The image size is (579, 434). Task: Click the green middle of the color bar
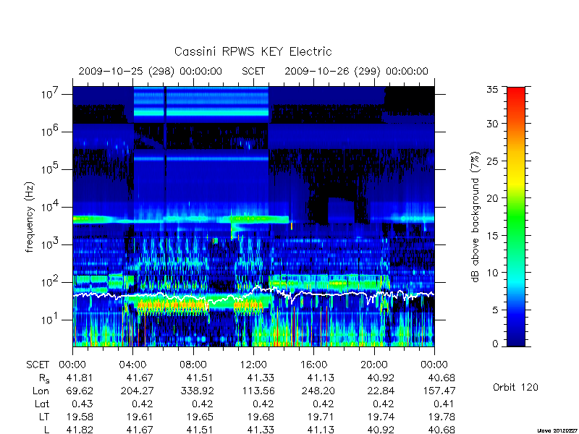pos(516,216)
